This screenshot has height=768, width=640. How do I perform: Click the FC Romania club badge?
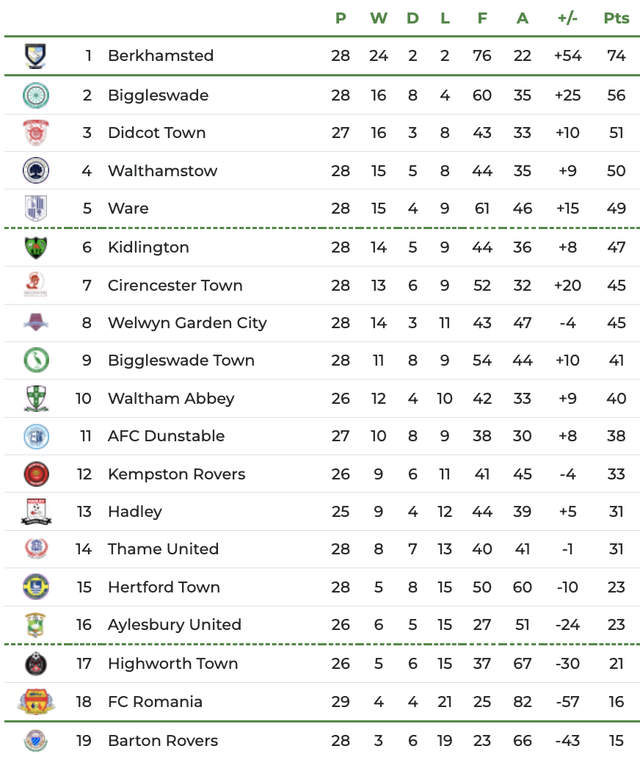tap(36, 702)
